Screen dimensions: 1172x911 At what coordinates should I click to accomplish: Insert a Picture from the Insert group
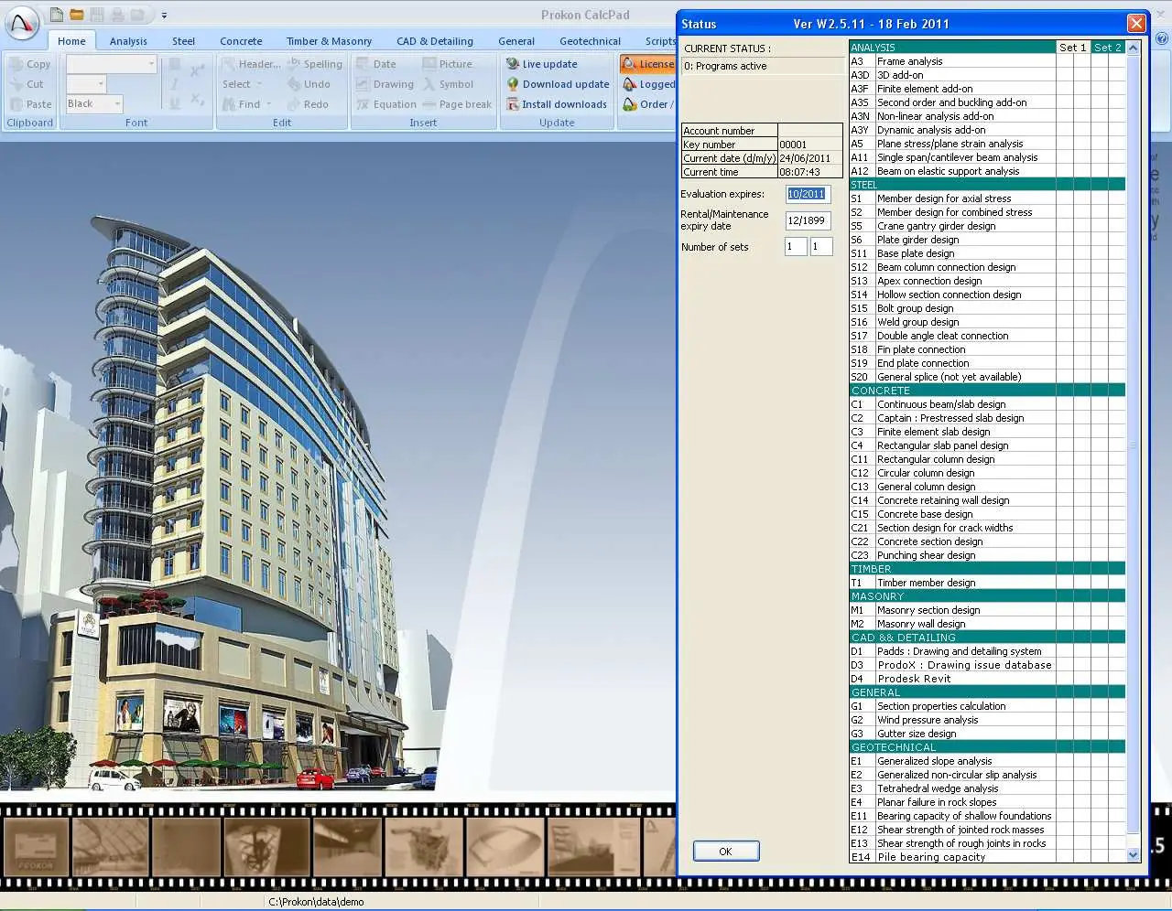[447, 64]
